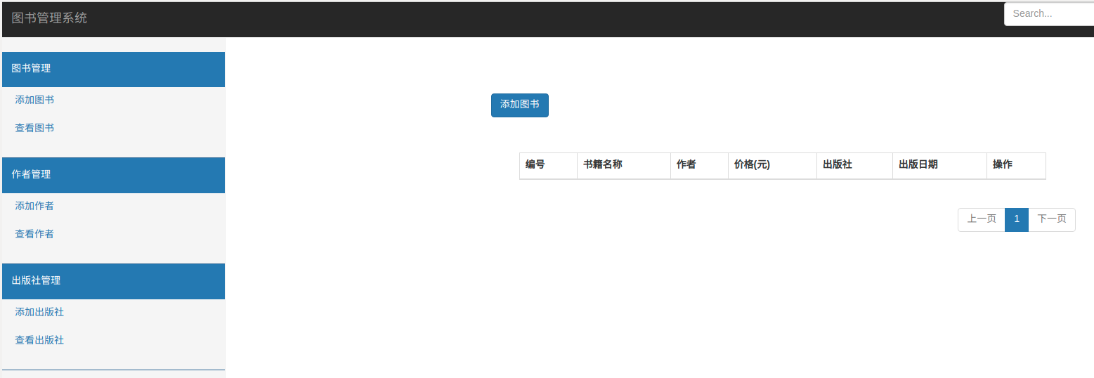Click the 价格(元) column header
Image resolution: width=1094 pixels, height=378 pixels.
click(772, 165)
